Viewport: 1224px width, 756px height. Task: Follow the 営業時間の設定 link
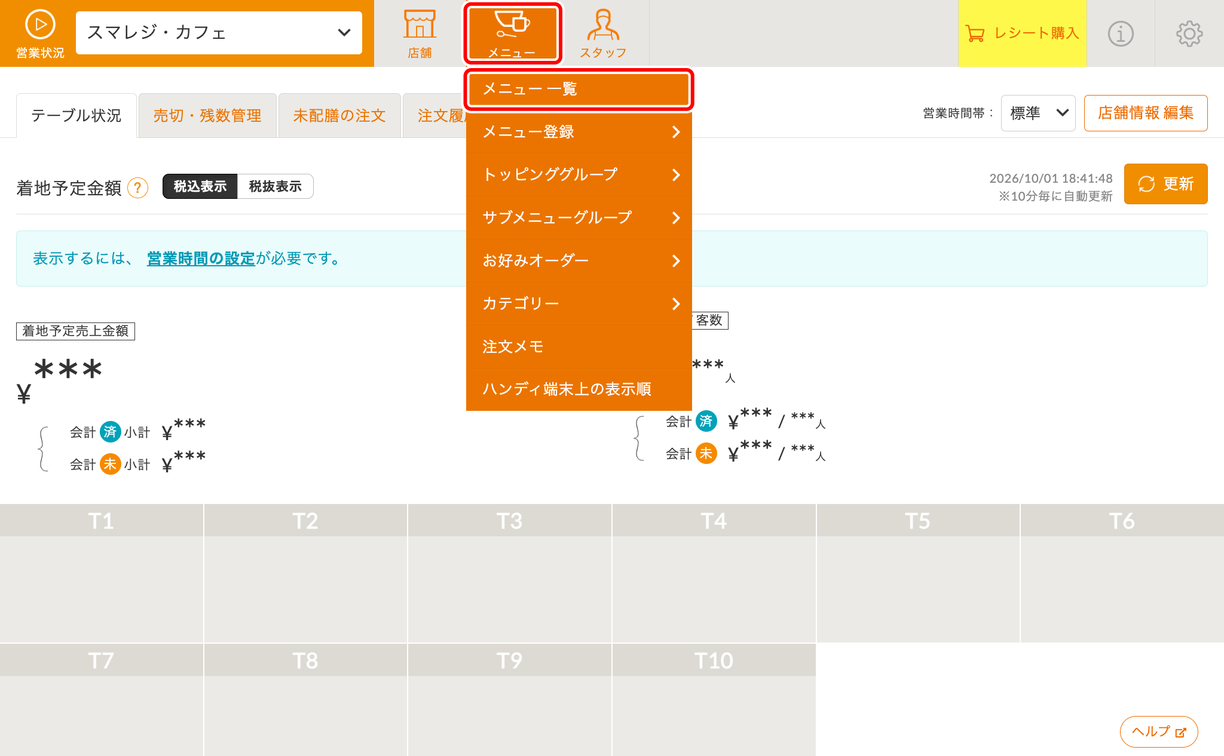(x=201, y=259)
